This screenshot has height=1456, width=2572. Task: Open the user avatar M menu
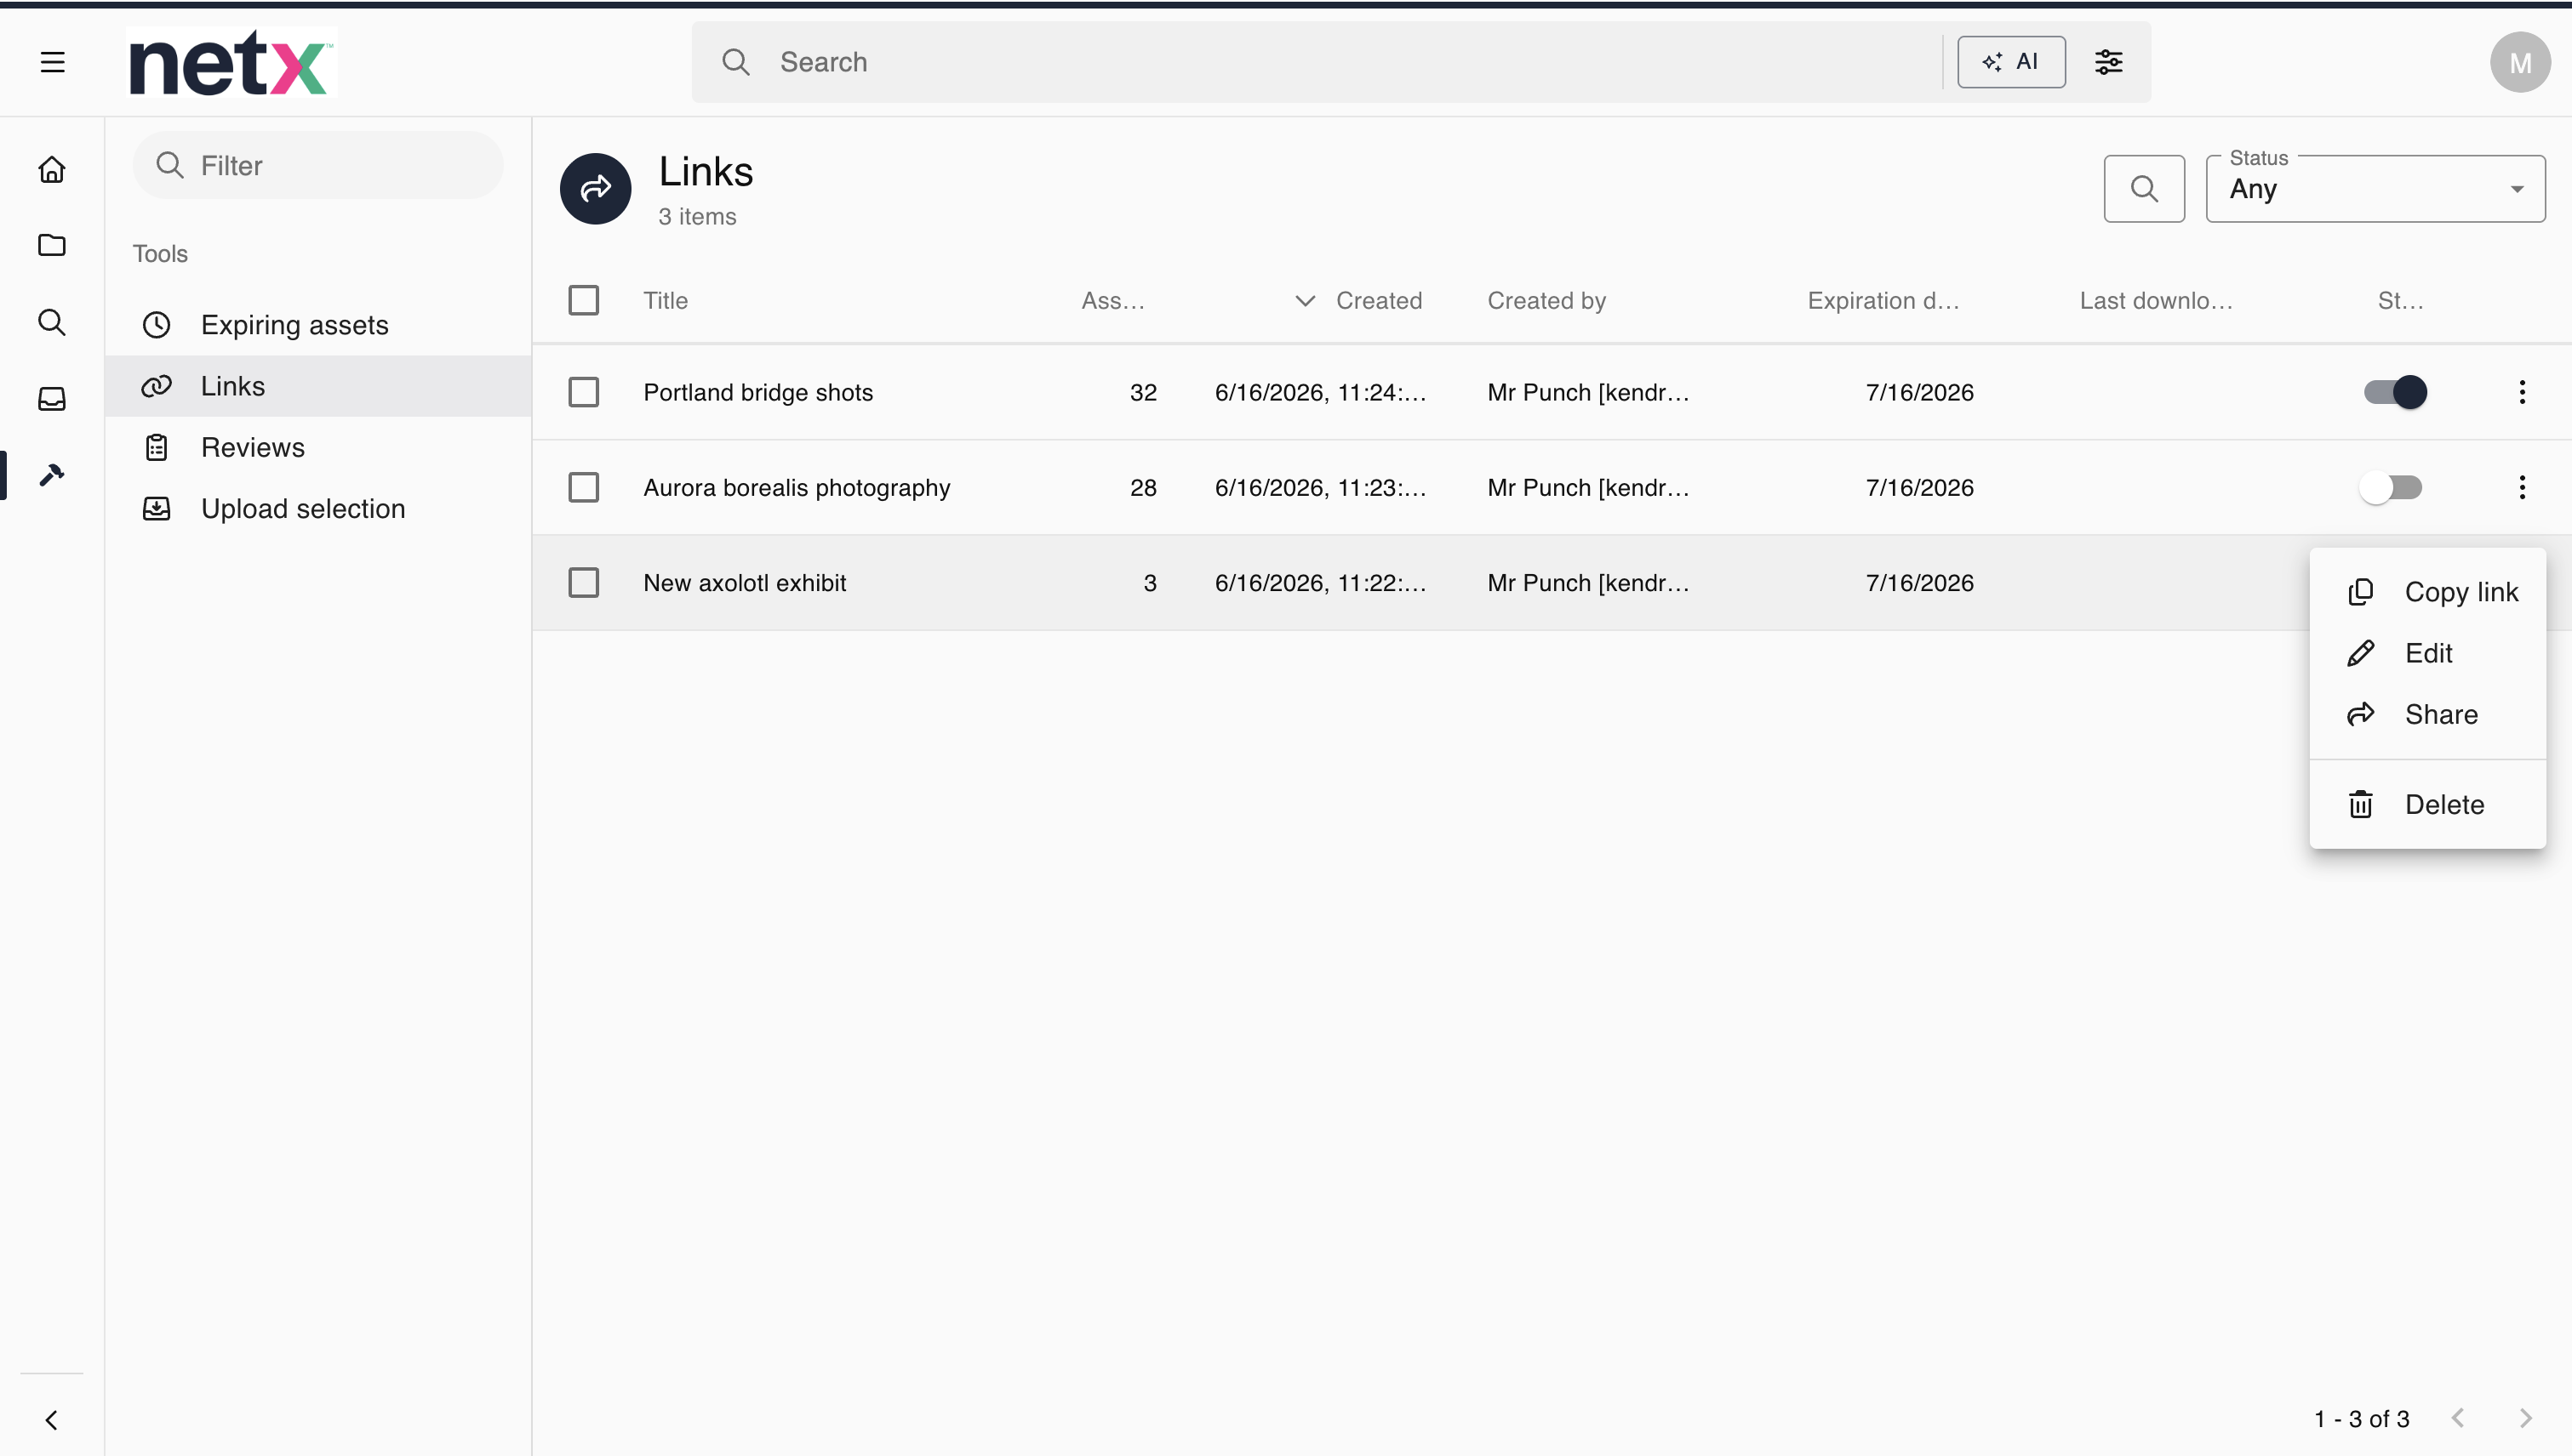2520,62
